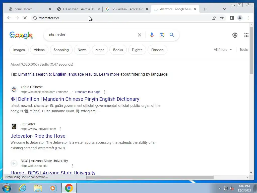Filter results by Videos
Screen dimensions: 257x193
[x=39, y=50]
